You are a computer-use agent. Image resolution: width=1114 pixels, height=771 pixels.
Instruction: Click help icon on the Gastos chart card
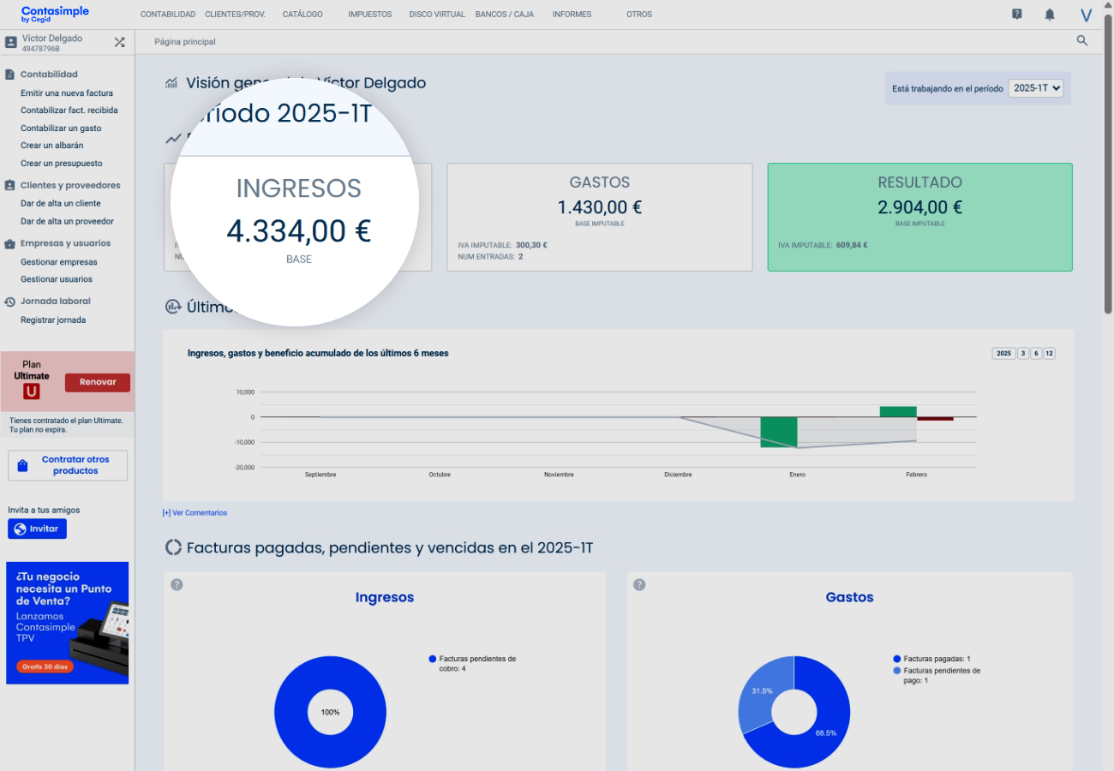(639, 585)
